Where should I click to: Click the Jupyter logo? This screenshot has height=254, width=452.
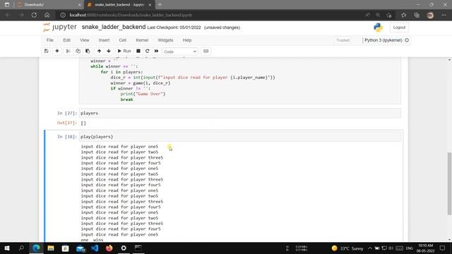(x=60, y=28)
